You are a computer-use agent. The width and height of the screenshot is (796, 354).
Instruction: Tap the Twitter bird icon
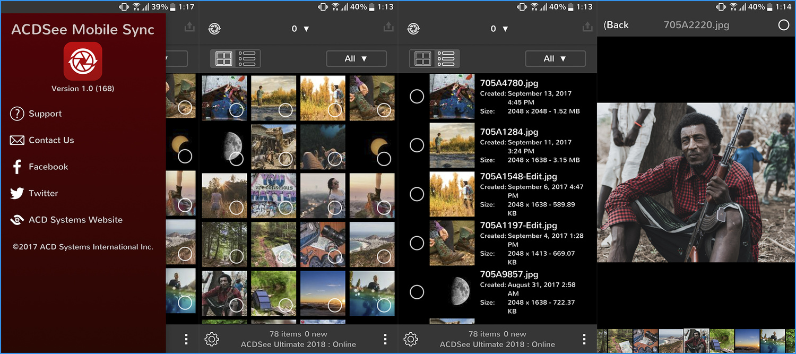(x=17, y=193)
